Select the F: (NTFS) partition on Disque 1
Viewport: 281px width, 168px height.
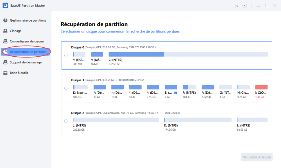click(x=189, y=87)
